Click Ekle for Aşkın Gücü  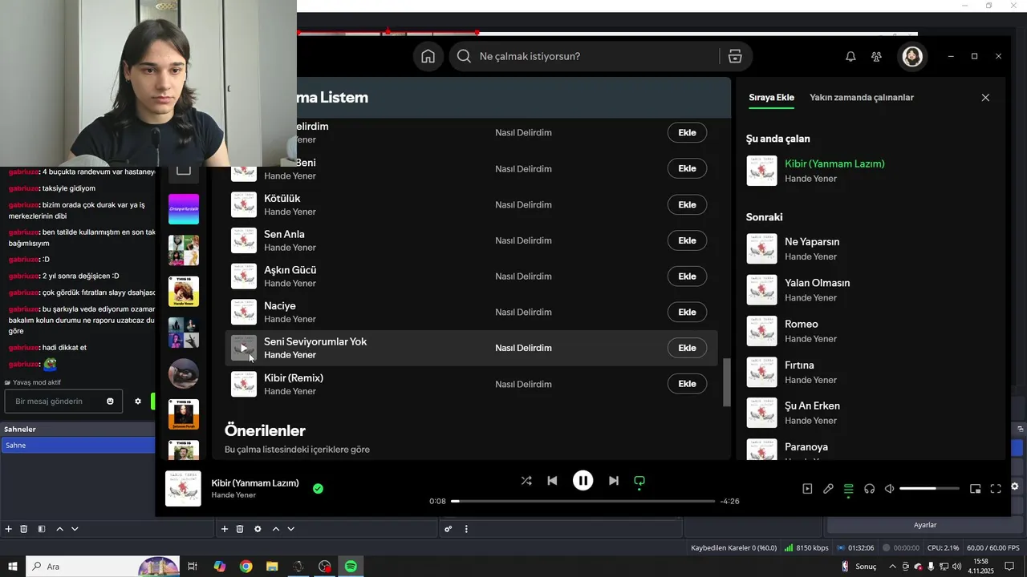(x=687, y=276)
